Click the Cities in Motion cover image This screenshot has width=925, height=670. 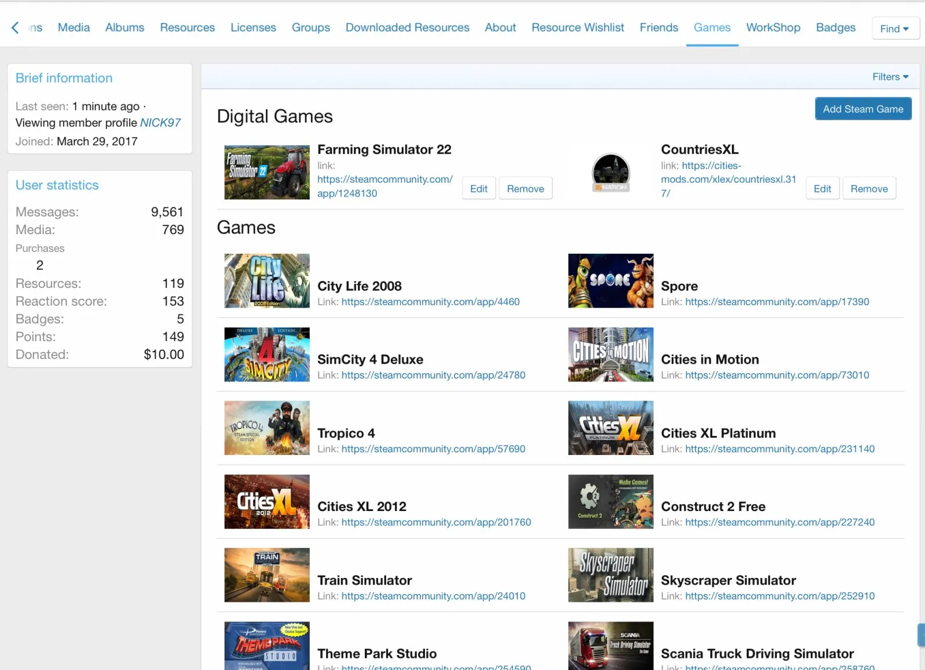pos(610,354)
